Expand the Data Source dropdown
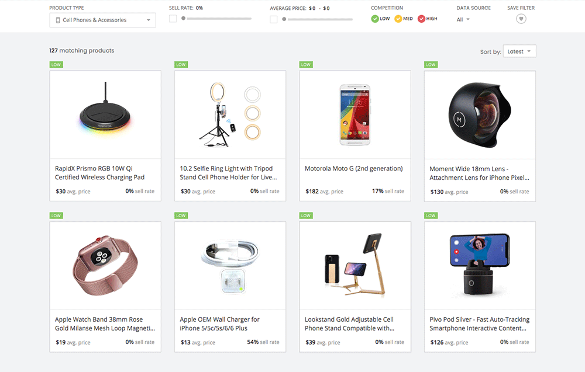 coord(463,19)
